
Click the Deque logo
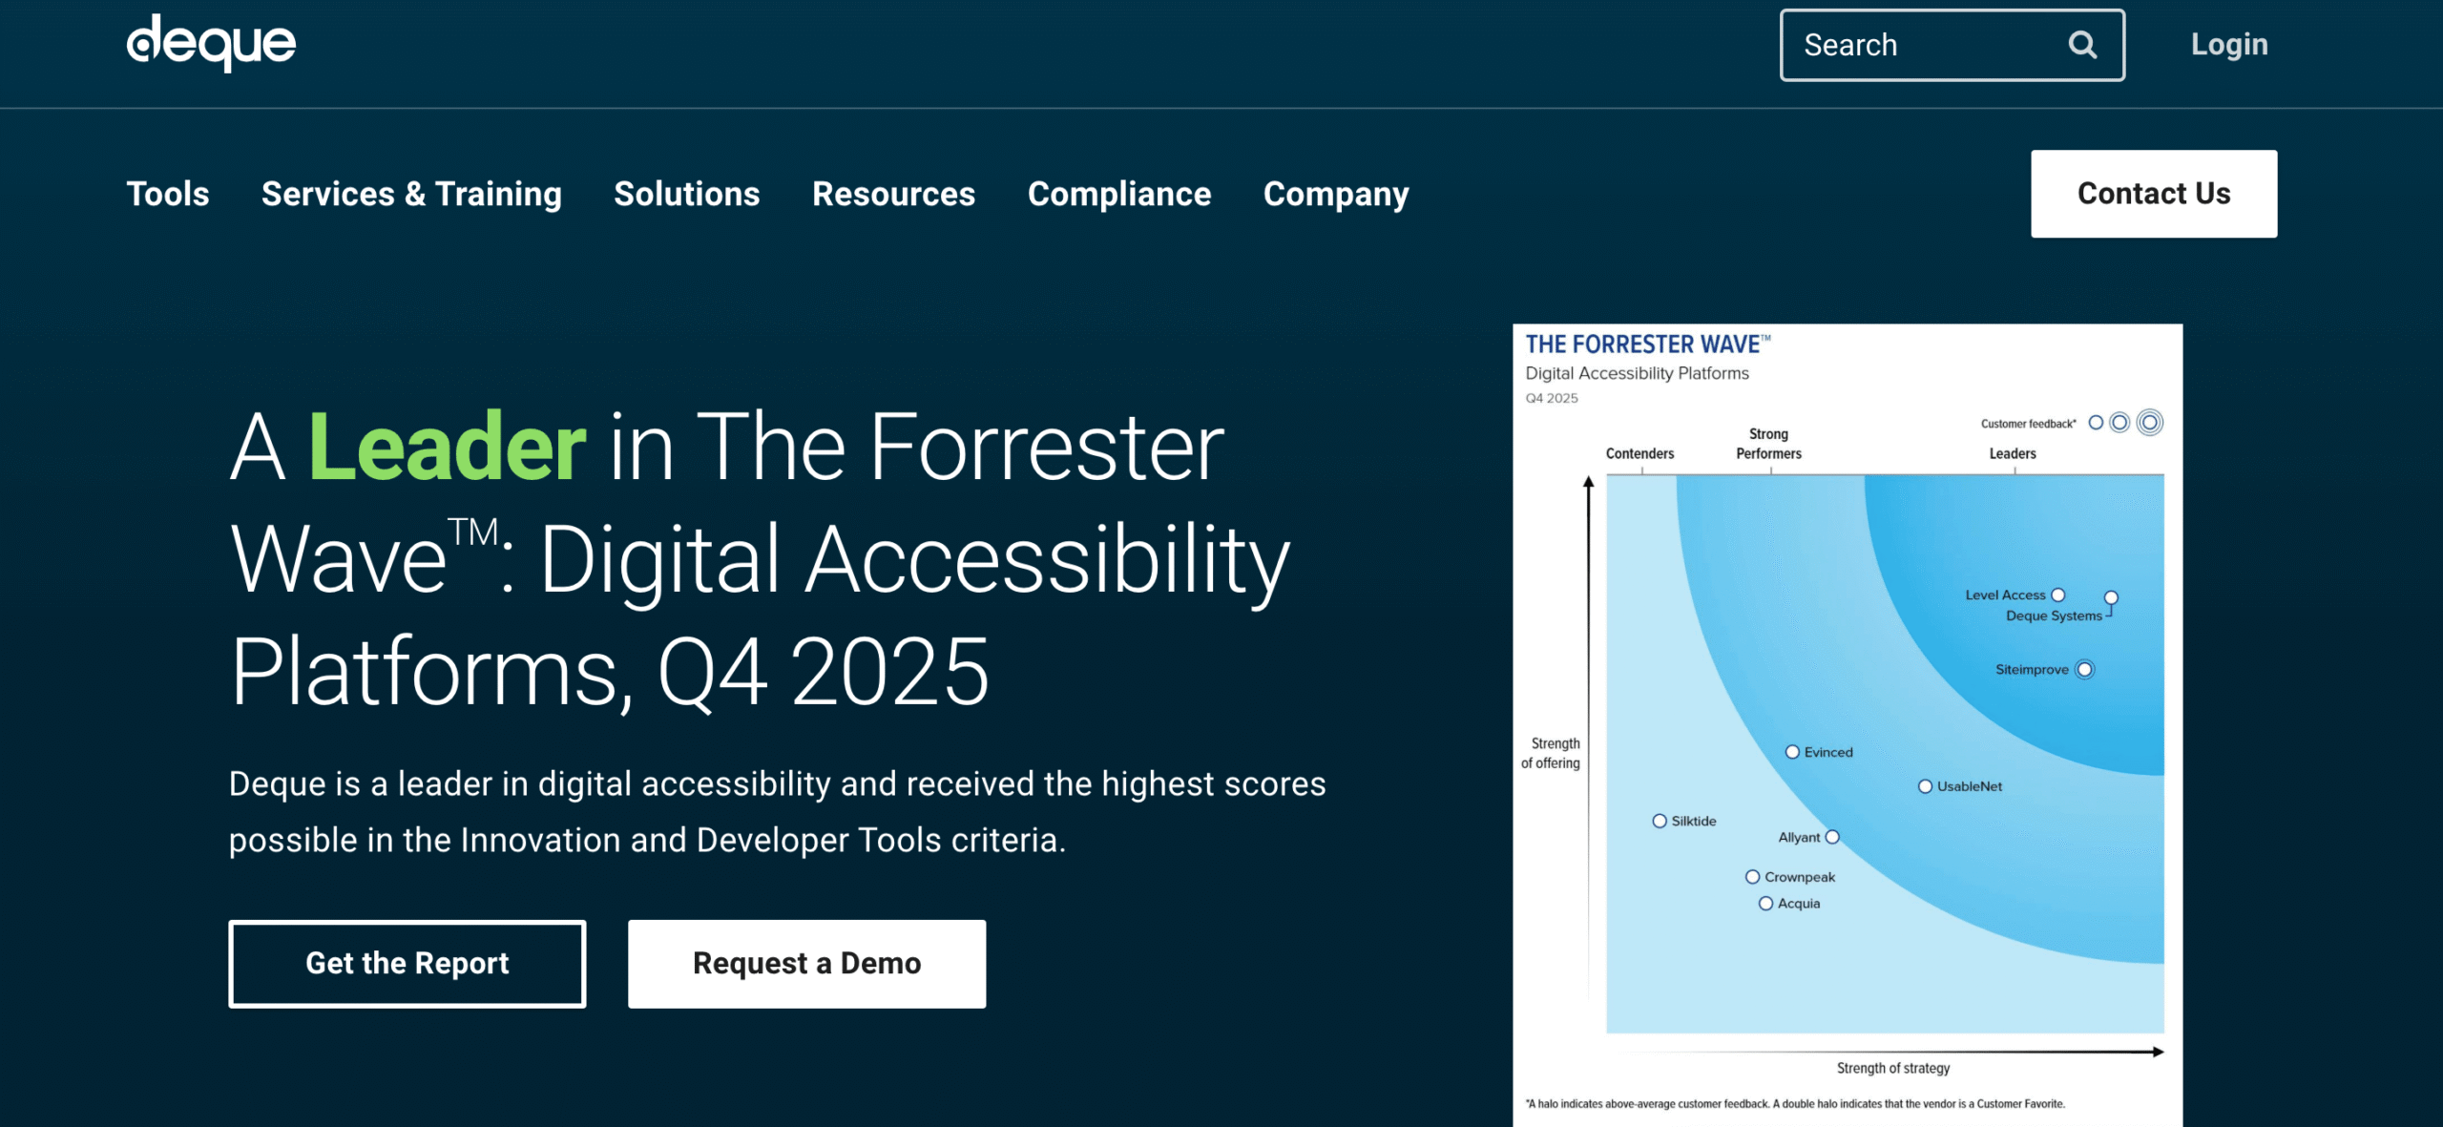point(211,43)
